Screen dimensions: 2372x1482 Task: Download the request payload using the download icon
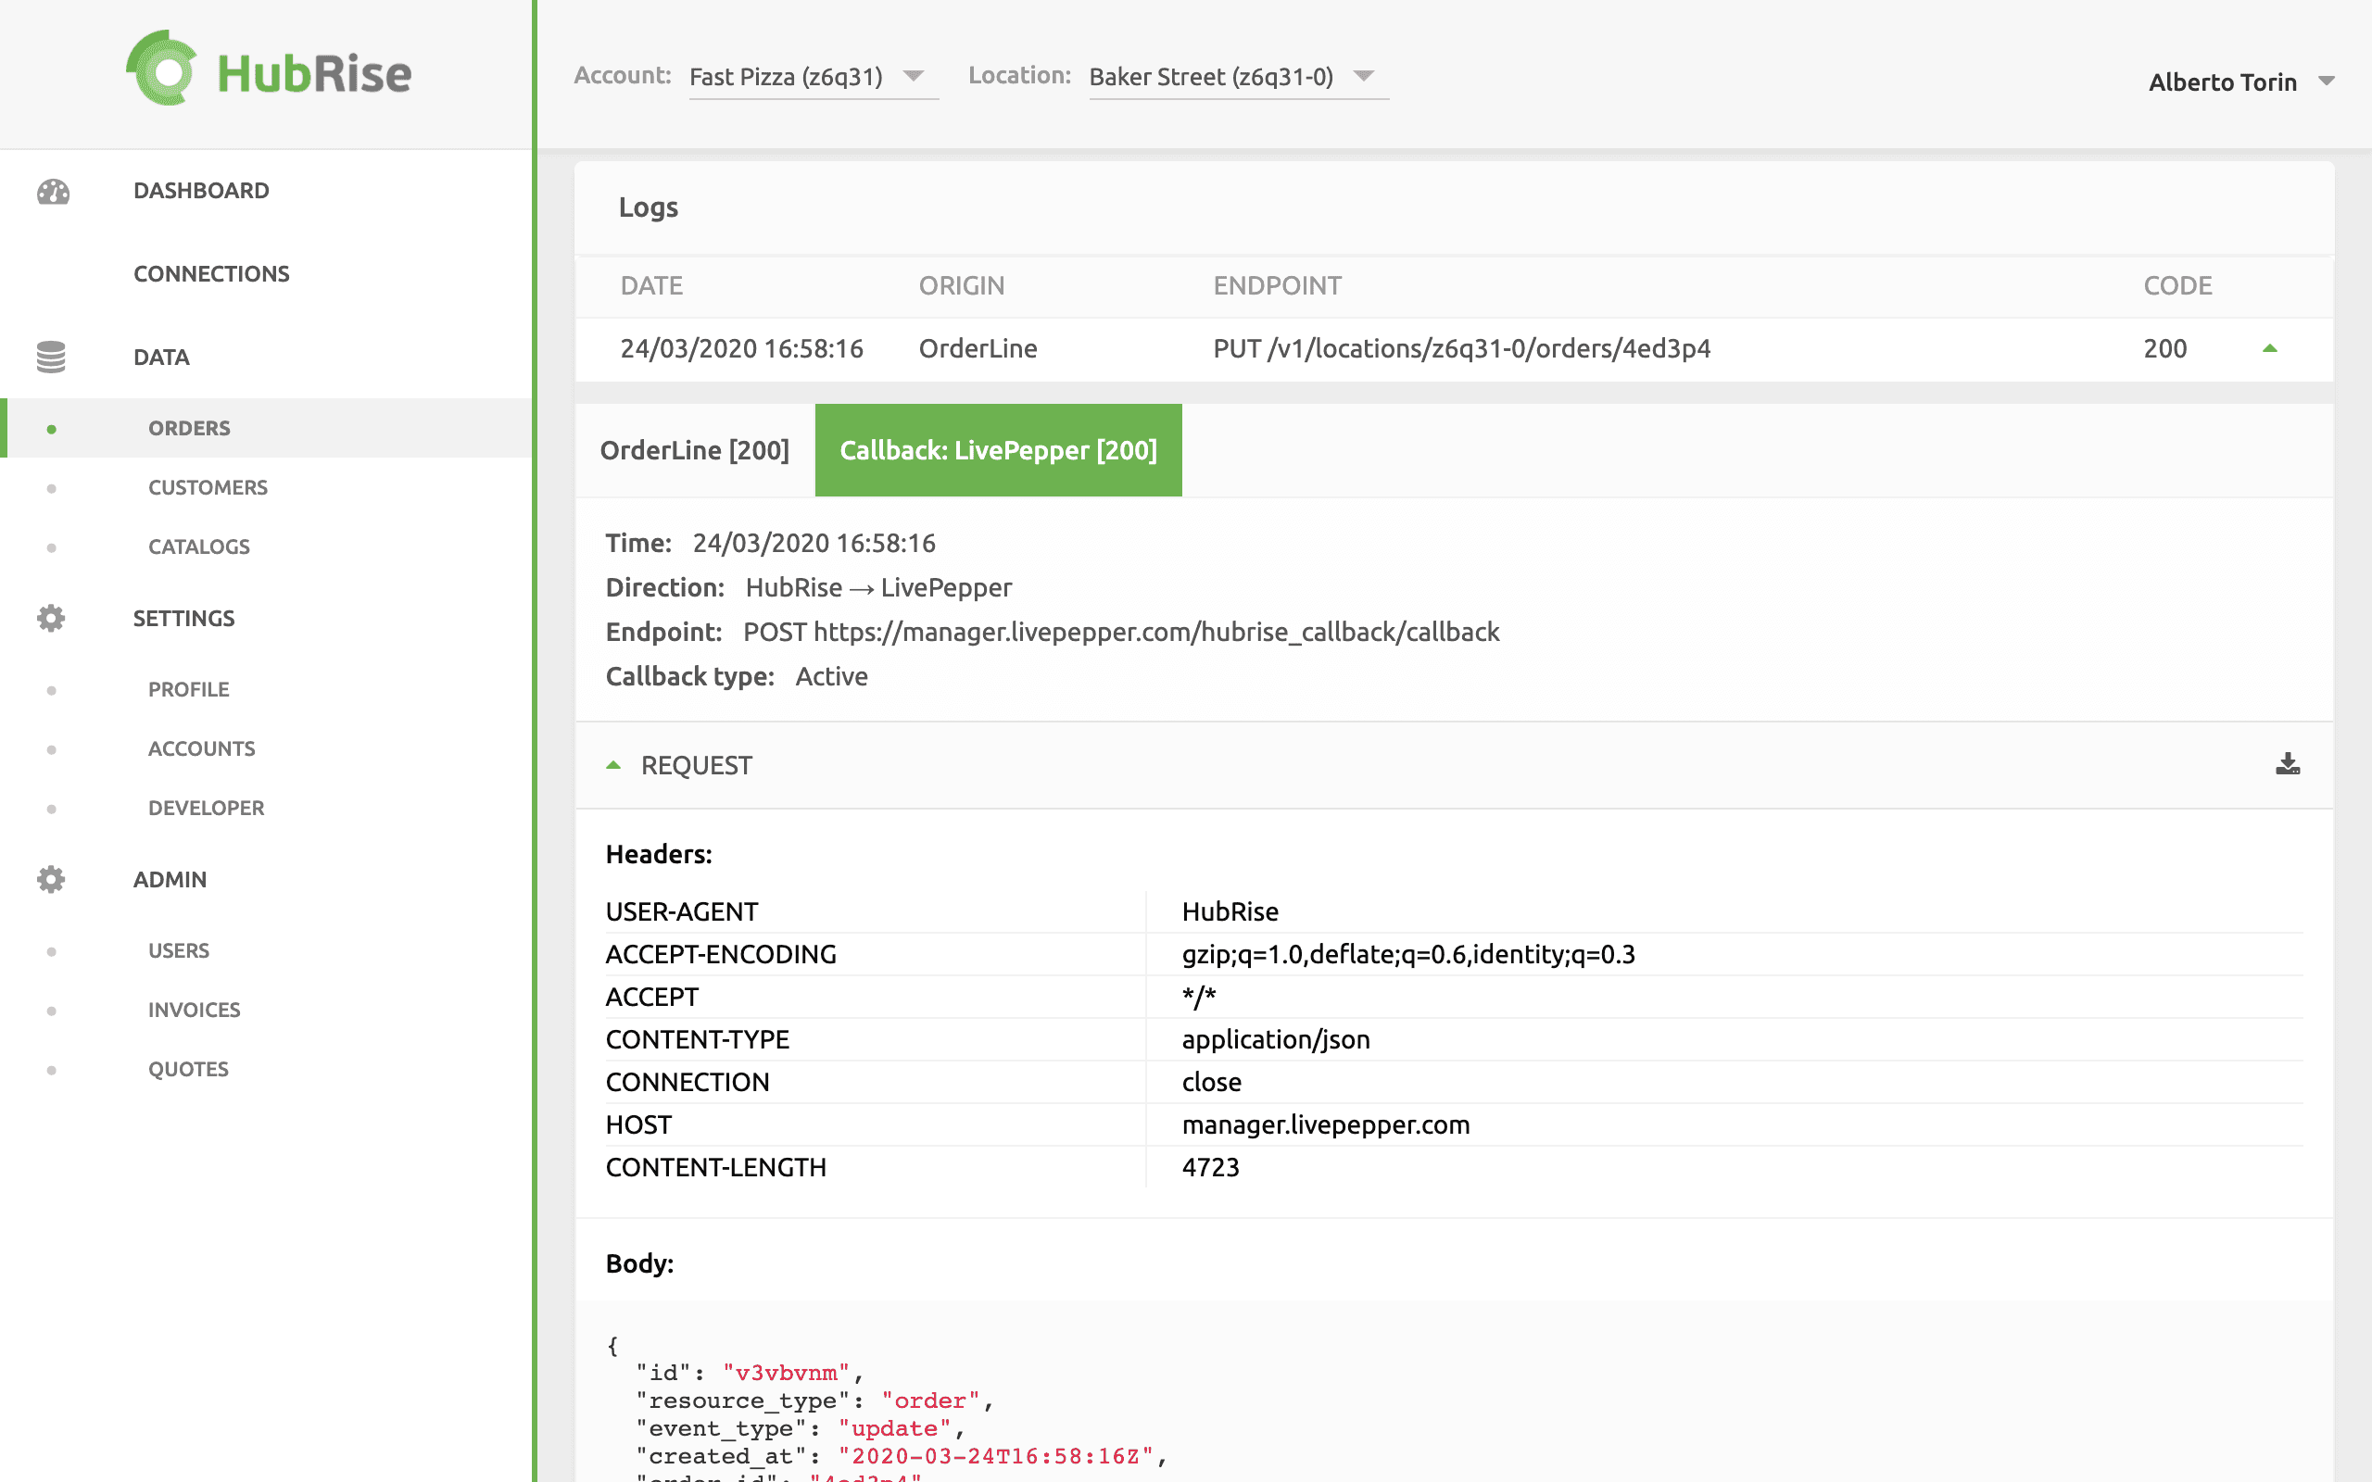click(2288, 764)
